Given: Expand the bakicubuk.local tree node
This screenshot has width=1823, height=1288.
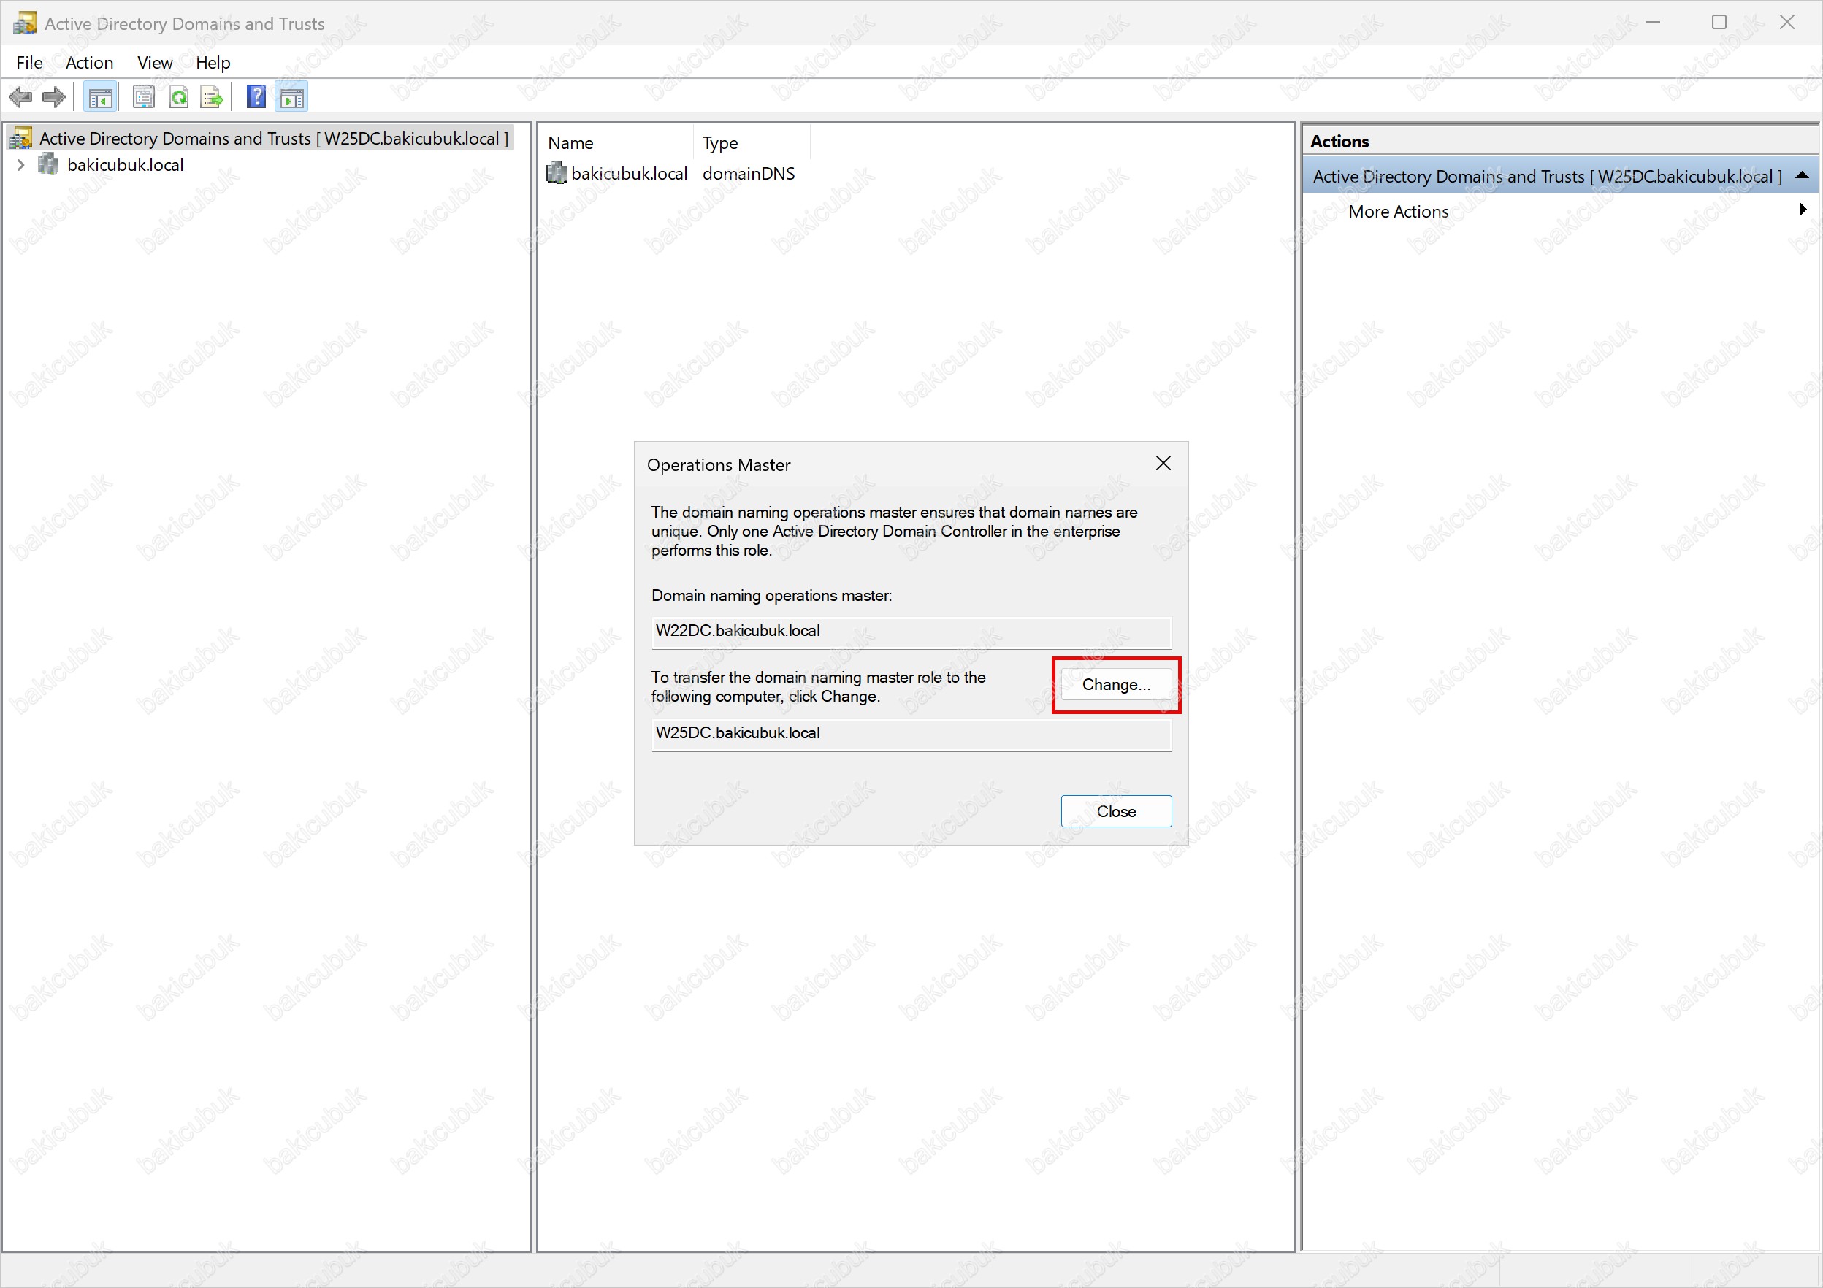Looking at the screenshot, I should tap(21, 165).
